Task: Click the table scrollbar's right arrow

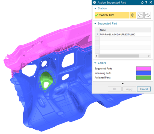Action: [x=149, y=55]
